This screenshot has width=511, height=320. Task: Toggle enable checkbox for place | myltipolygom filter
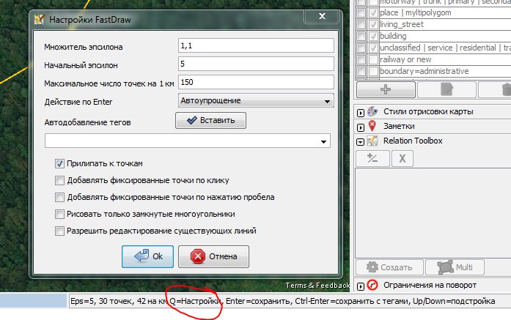pyautogui.click(x=361, y=12)
